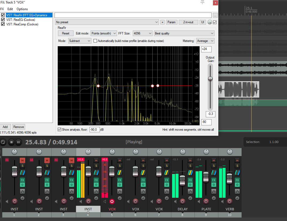Open FX chain of track 8 DELAY

point(190,180)
